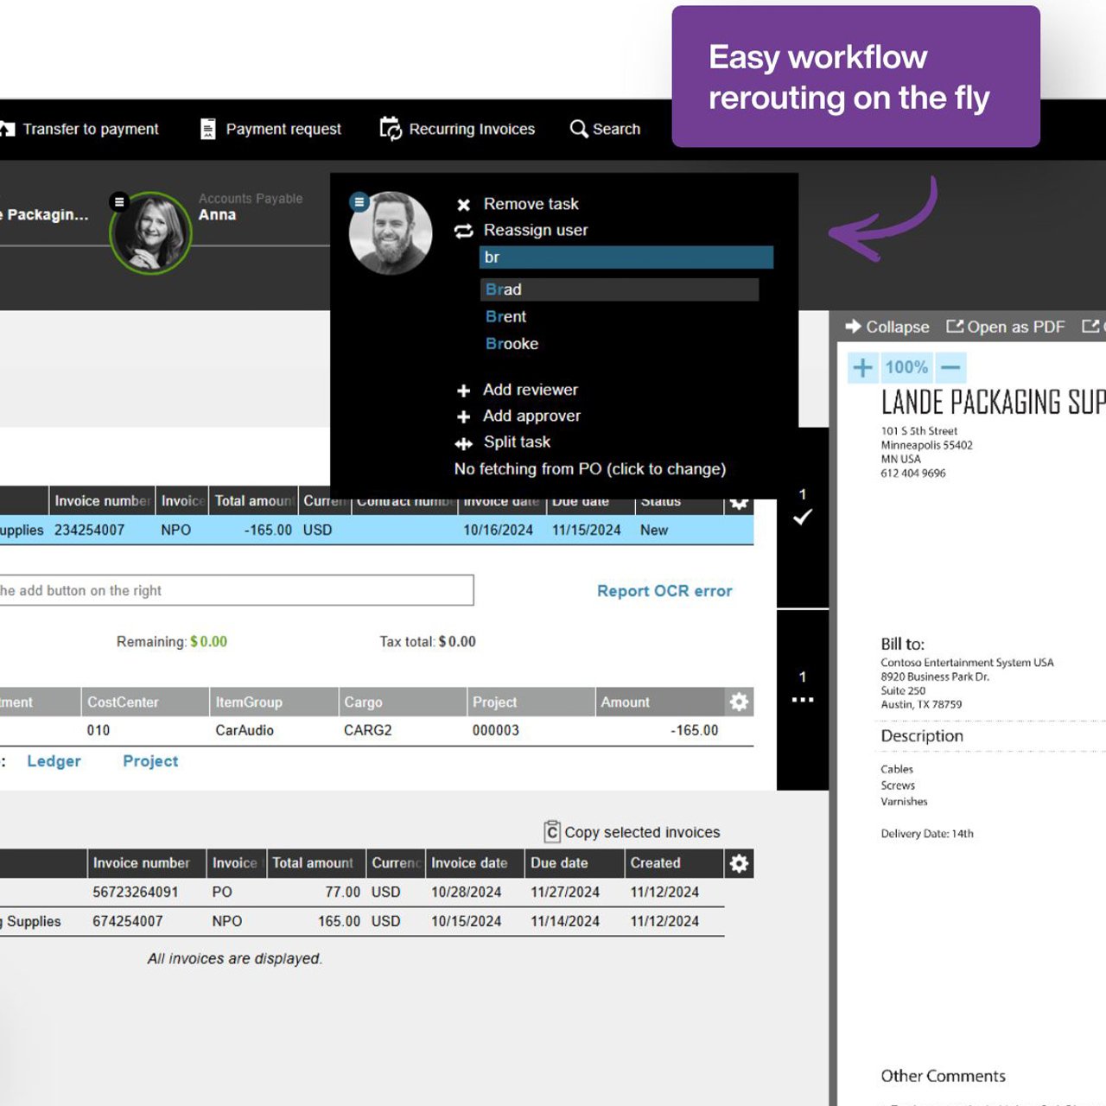Viewport: 1106px width, 1106px height.
Task: Open the Payment request menu item
Action: pos(270,129)
